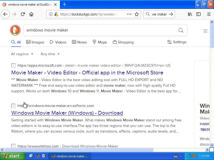Click favicon of the wikihow.com result
The height and width of the screenshot is (160, 214).
[x=13, y=146]
